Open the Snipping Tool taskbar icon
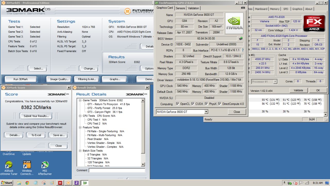 [x=44, y=183]
